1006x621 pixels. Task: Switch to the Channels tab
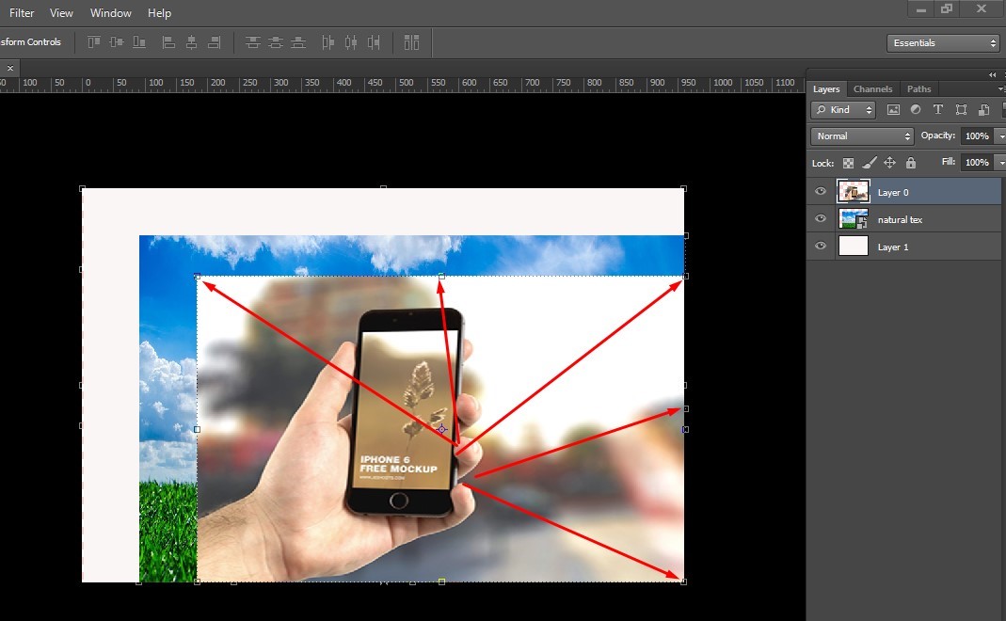(872, 89)
